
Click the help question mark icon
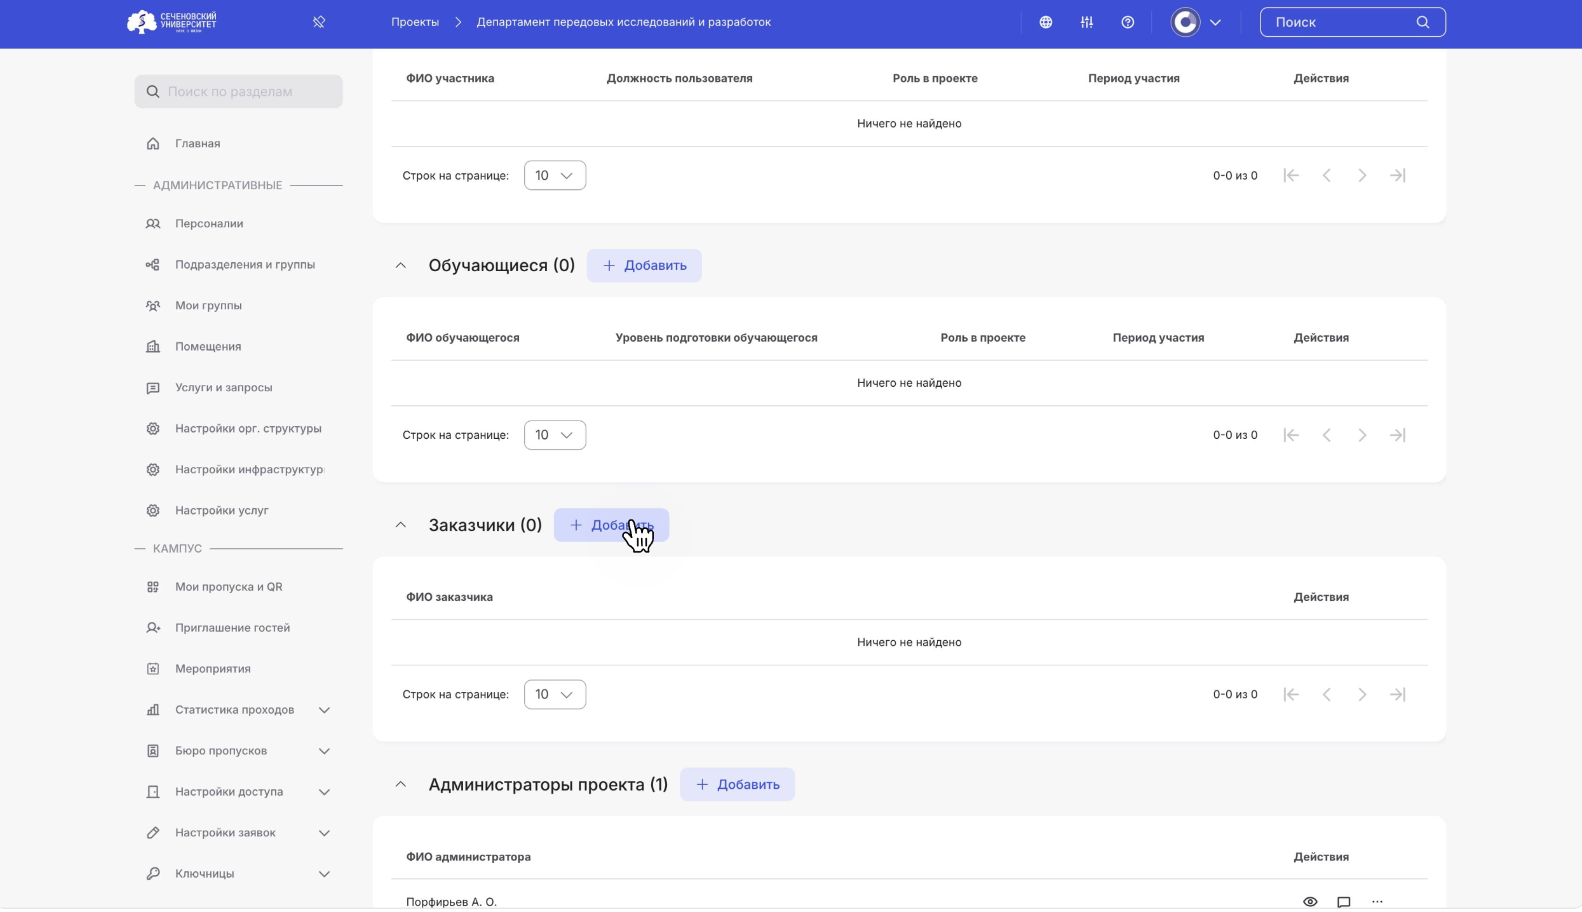(1128, 22)
